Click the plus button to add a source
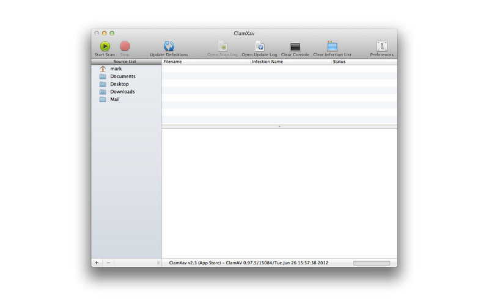Screen dimensions: 489x306 pos(97,263)
